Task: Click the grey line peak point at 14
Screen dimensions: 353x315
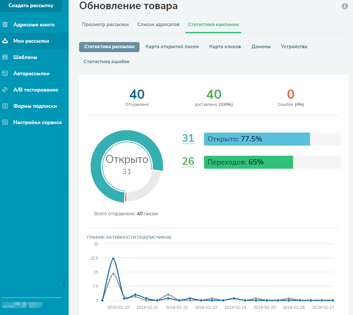Action: [113, 274]
